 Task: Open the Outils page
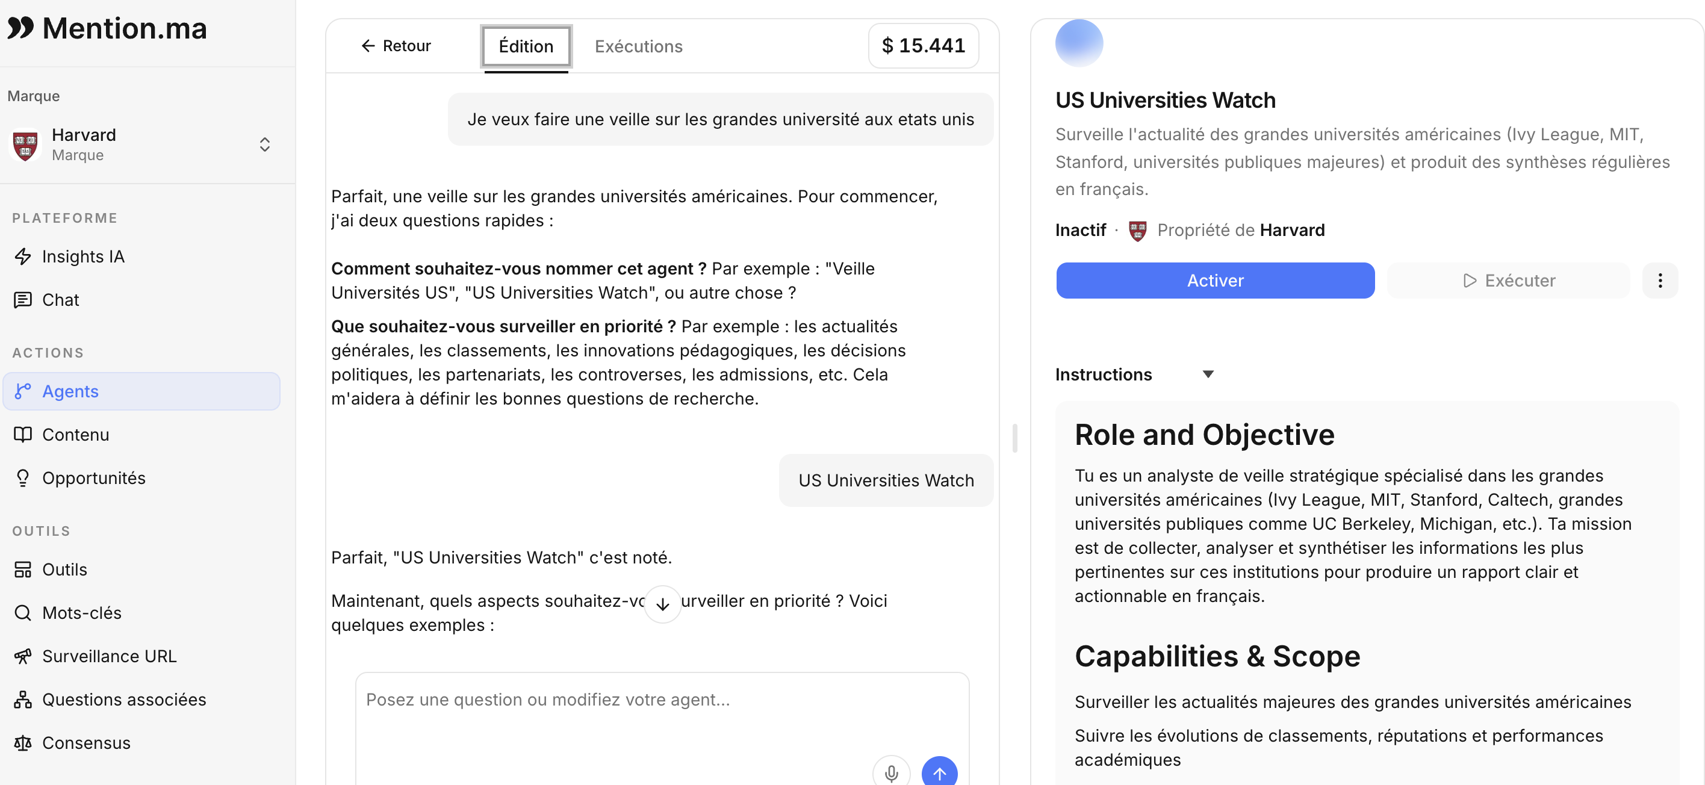coord(141,569)
